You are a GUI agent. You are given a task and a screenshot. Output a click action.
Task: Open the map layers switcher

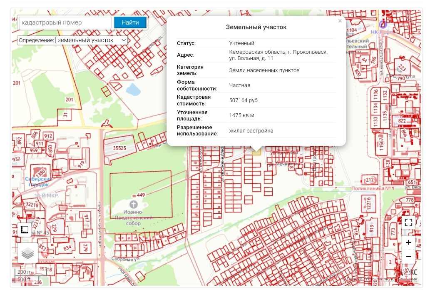28,253
